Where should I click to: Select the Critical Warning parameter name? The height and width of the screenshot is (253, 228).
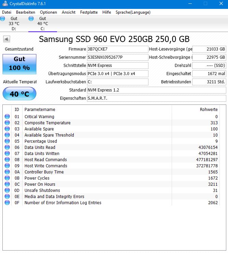[39, 116]
